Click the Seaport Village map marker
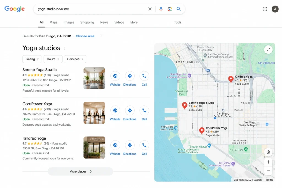The height and width of the screenshot is (188, 282). (x=209, y=145)
